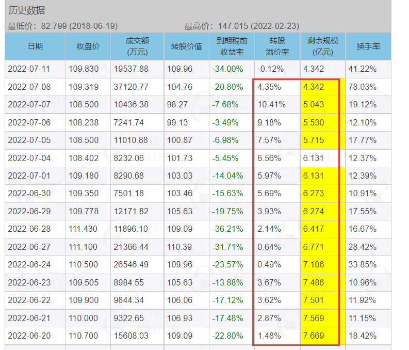Click the 最高价 147.015 label

coord(241,26)
